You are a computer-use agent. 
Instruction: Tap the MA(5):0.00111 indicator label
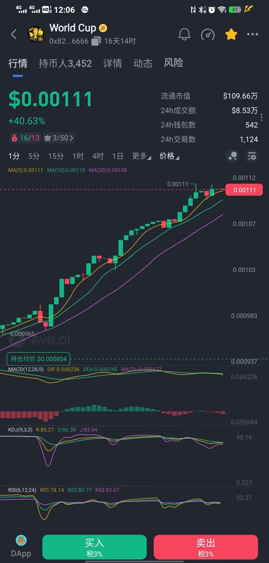pyautogui.click(x=26, y=170)
